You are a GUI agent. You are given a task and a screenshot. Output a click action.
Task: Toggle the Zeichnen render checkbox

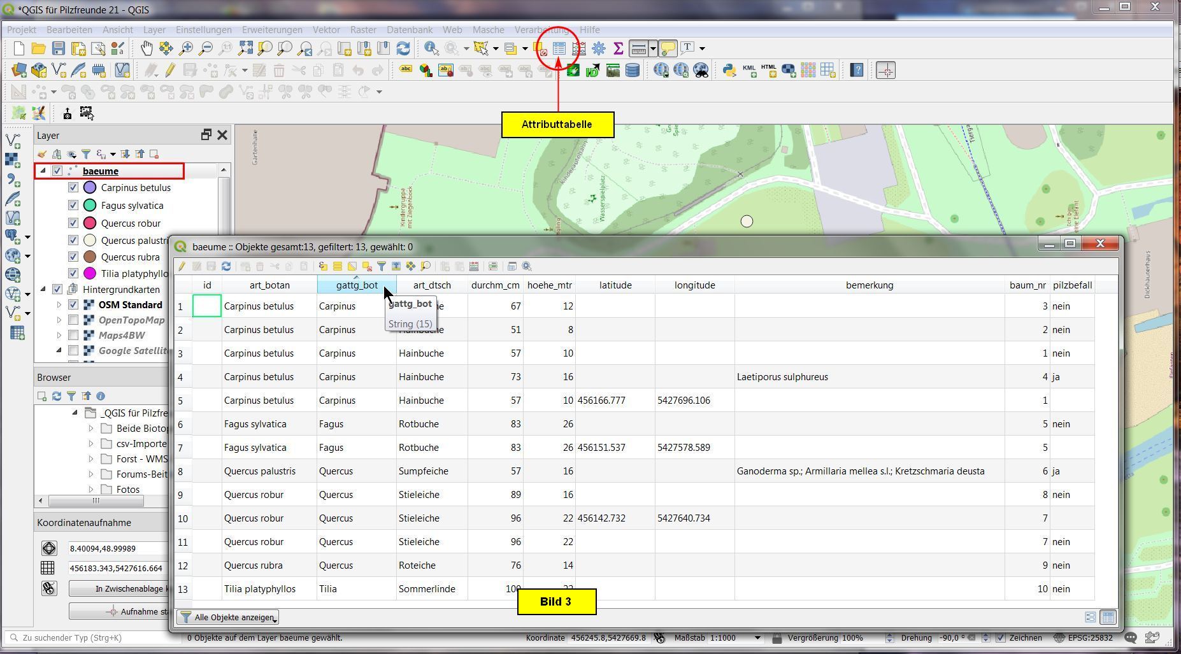1001,637
